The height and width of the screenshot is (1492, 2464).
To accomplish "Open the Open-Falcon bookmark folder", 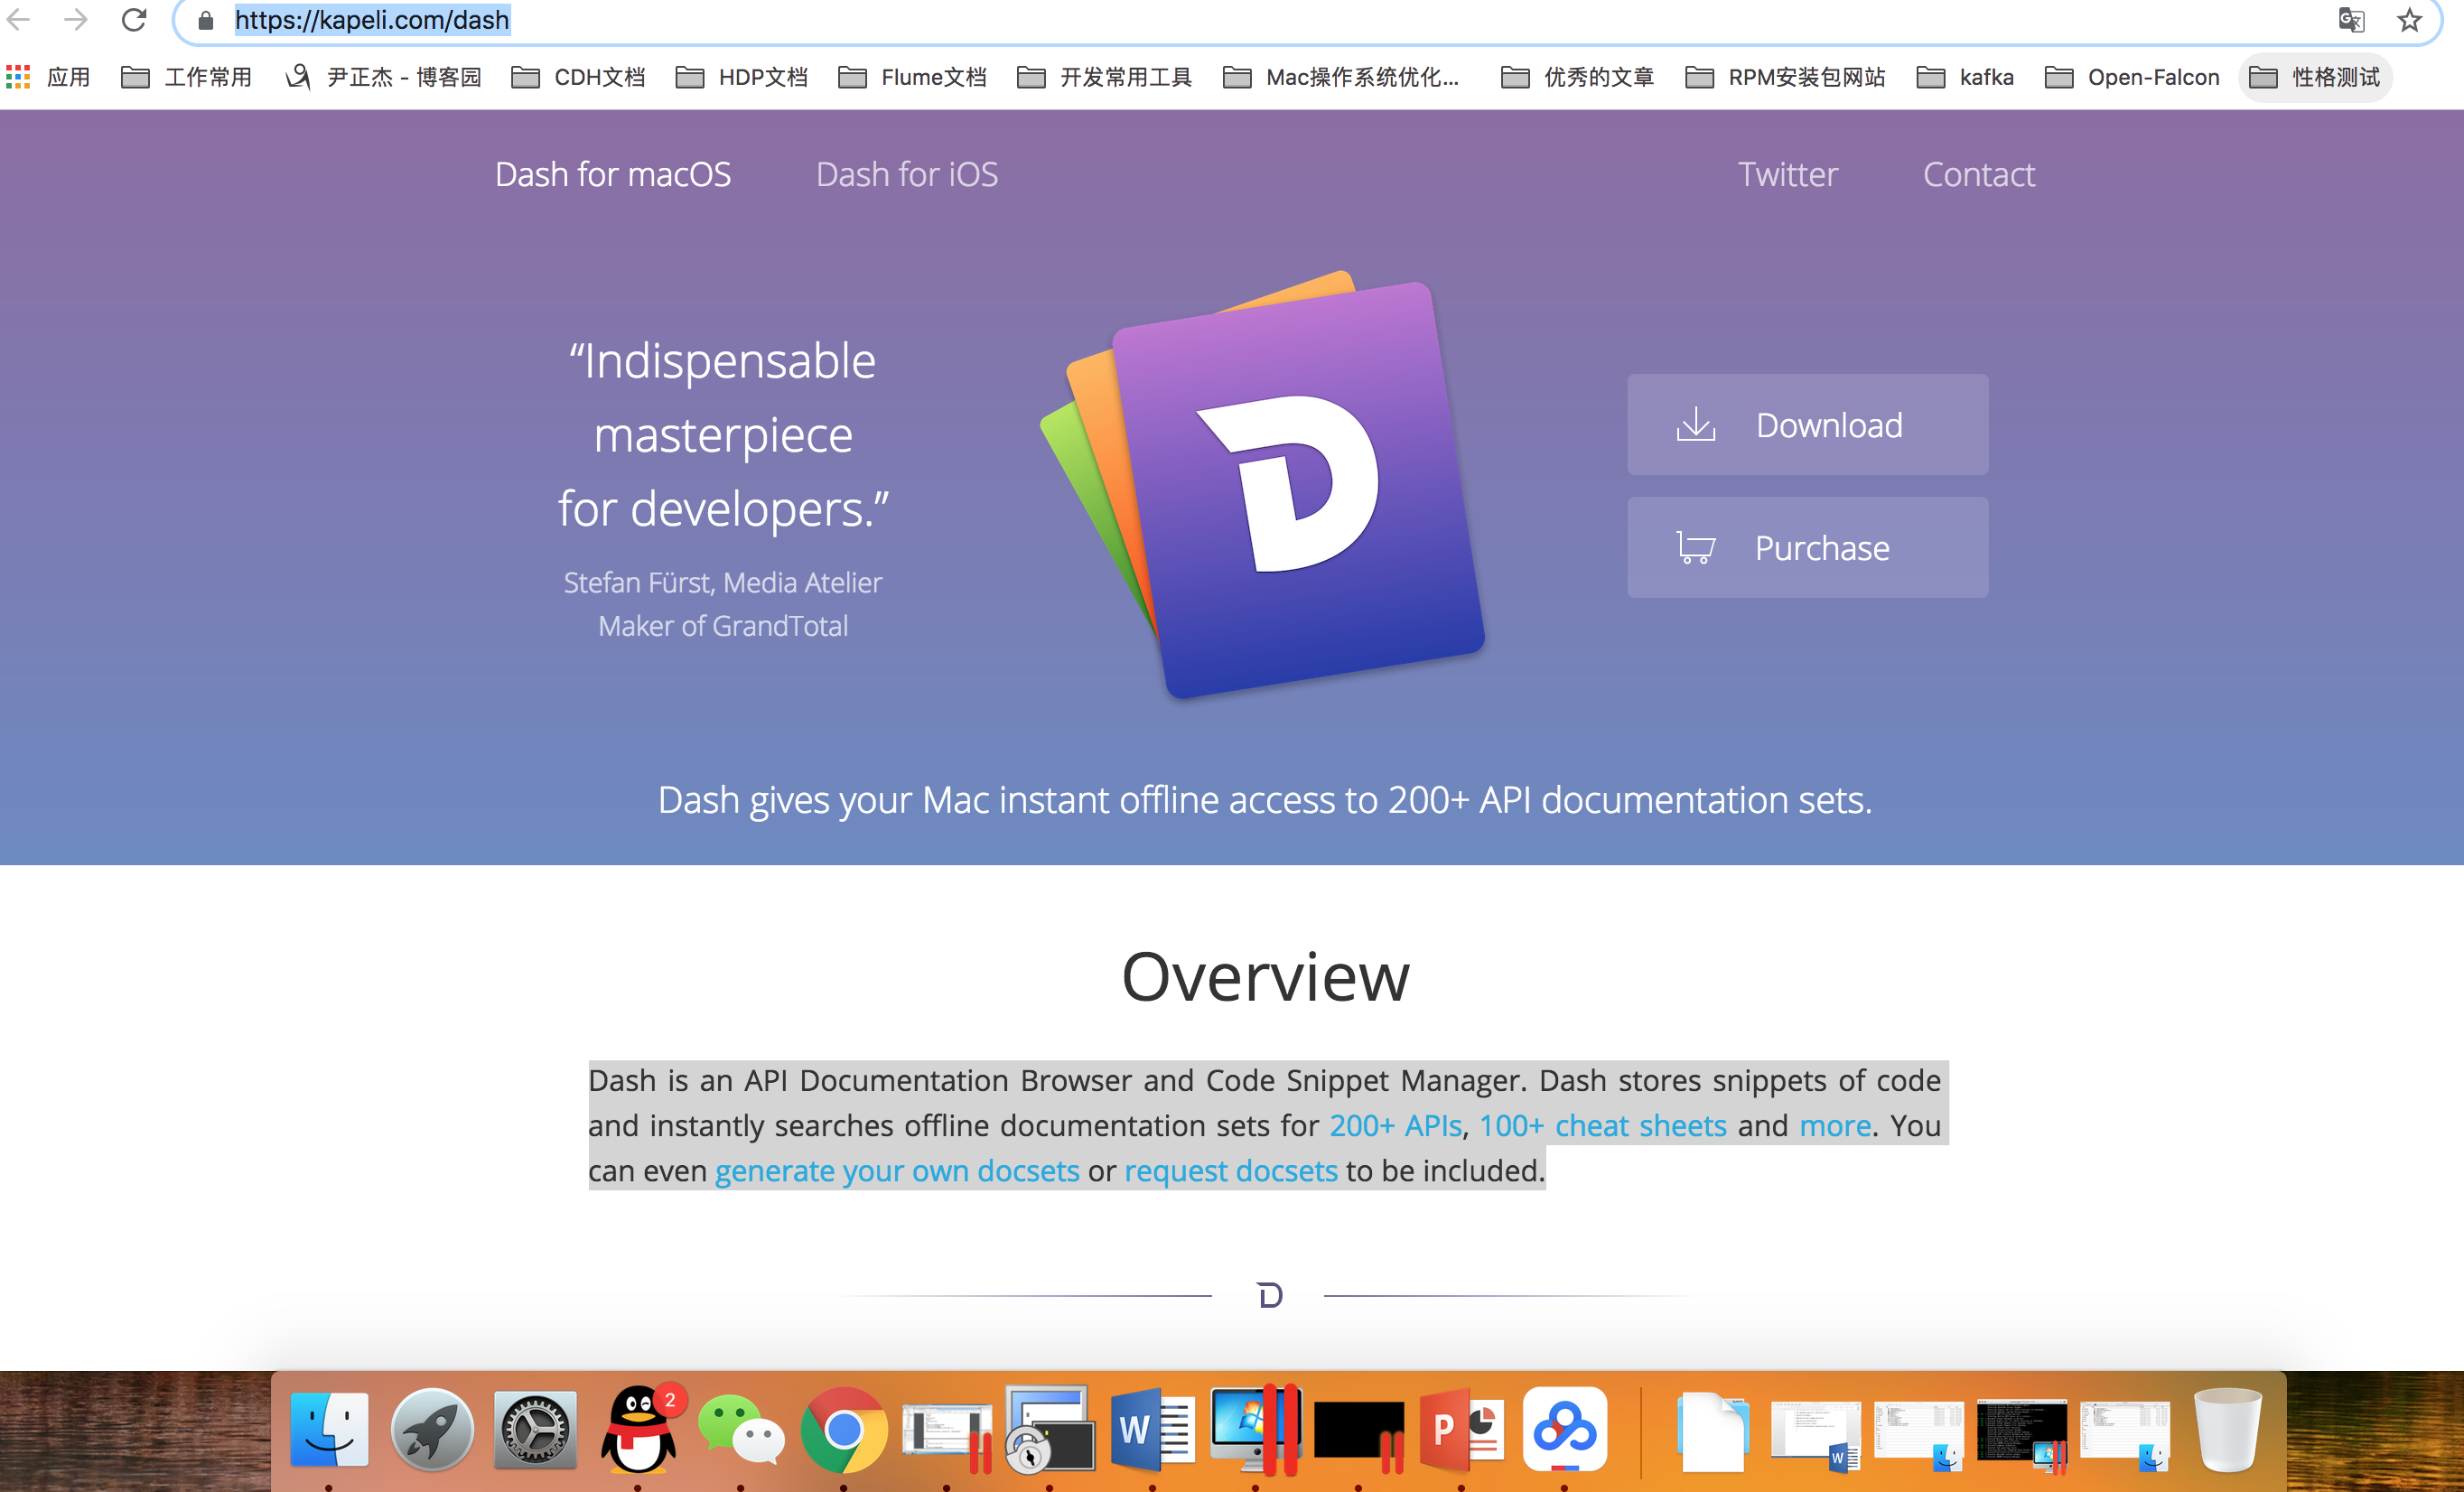I will pyautogui.click(x=2132, y=77).
